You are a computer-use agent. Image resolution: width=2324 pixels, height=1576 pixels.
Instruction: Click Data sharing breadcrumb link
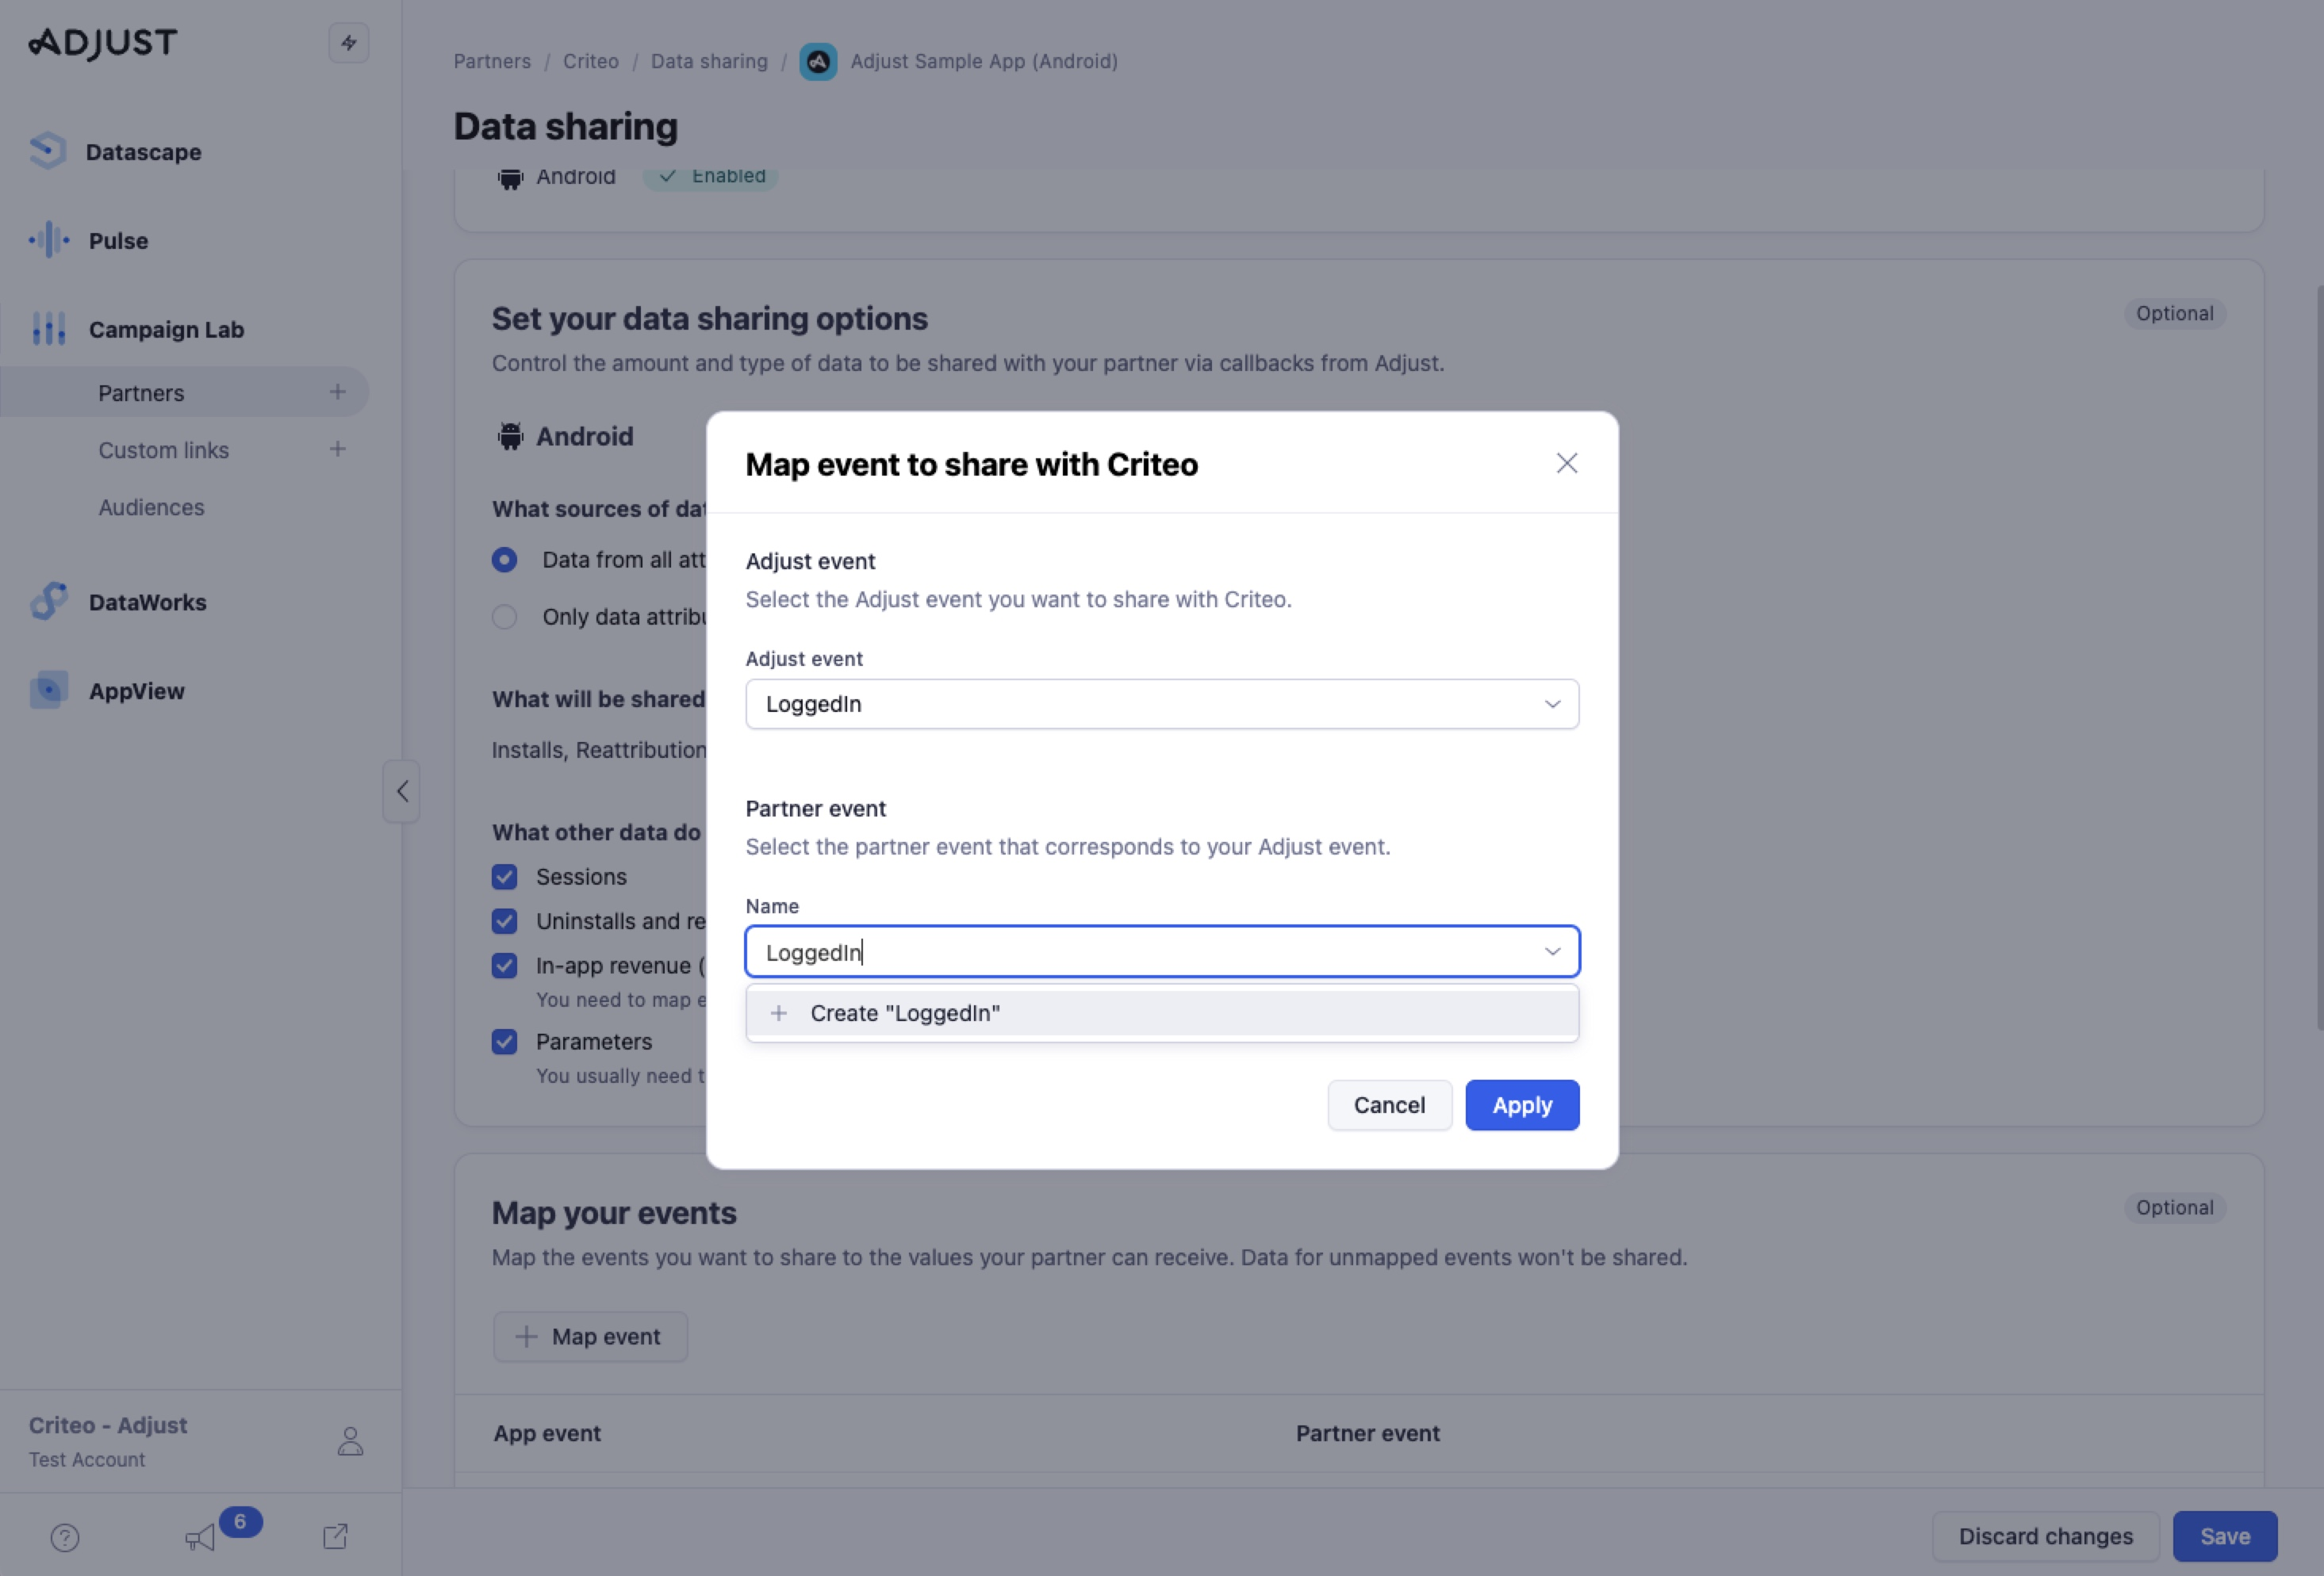point(709,61)
